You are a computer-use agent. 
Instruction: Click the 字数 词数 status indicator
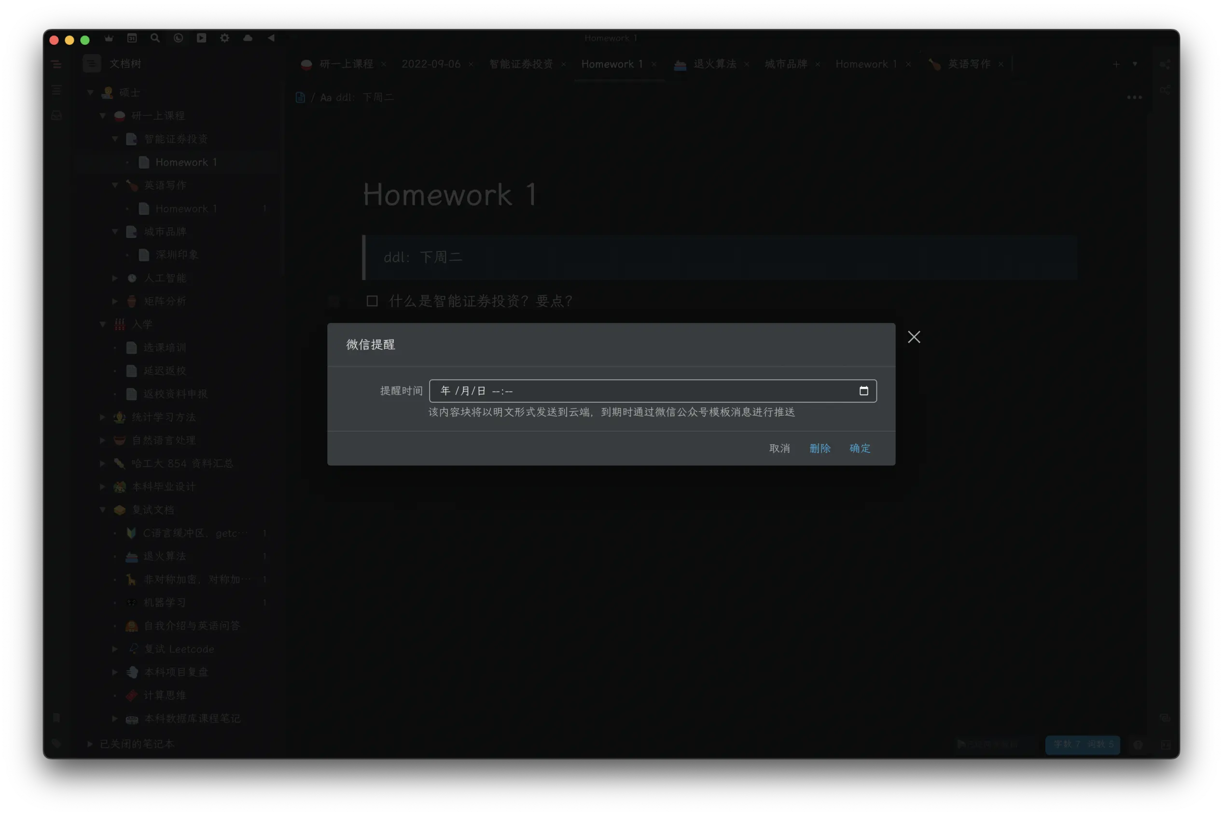[x=1083, y=744]
